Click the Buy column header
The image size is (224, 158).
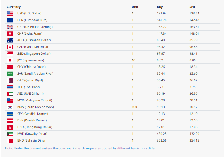[160, 7]
